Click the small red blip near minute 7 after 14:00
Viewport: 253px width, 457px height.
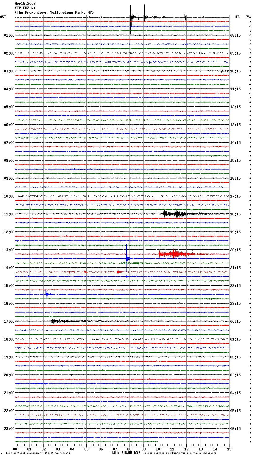tap(118, 272)
